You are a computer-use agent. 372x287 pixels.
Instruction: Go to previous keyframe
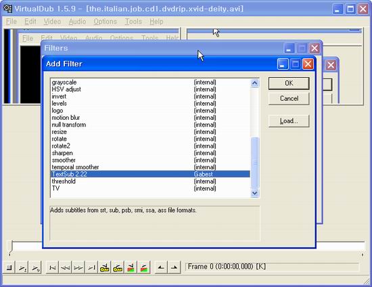coord(104,267)
